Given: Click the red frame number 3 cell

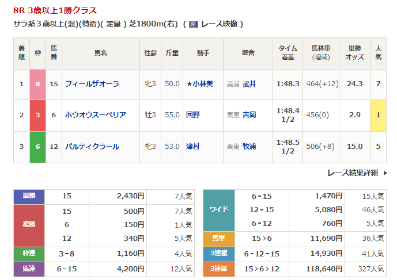Looking at the screenshot, I should point(38,115).
